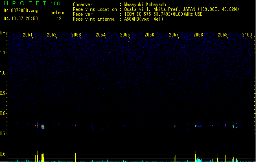Click the 0.7 kHz frequency label
Image resolution: width=256 pixels, height=162 pixels.
pos(3,134)
